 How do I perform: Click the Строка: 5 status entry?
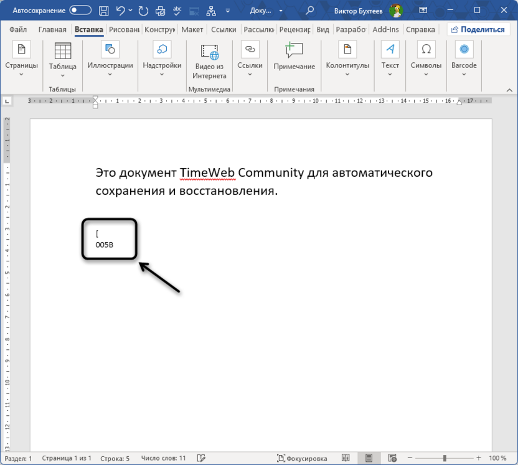pos(115,458)
